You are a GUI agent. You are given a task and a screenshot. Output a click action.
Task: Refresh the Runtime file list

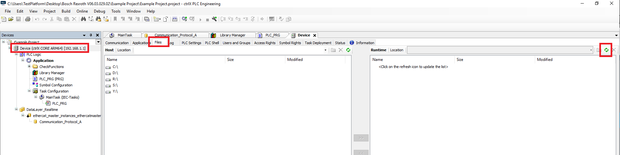(x=606, y=50)
